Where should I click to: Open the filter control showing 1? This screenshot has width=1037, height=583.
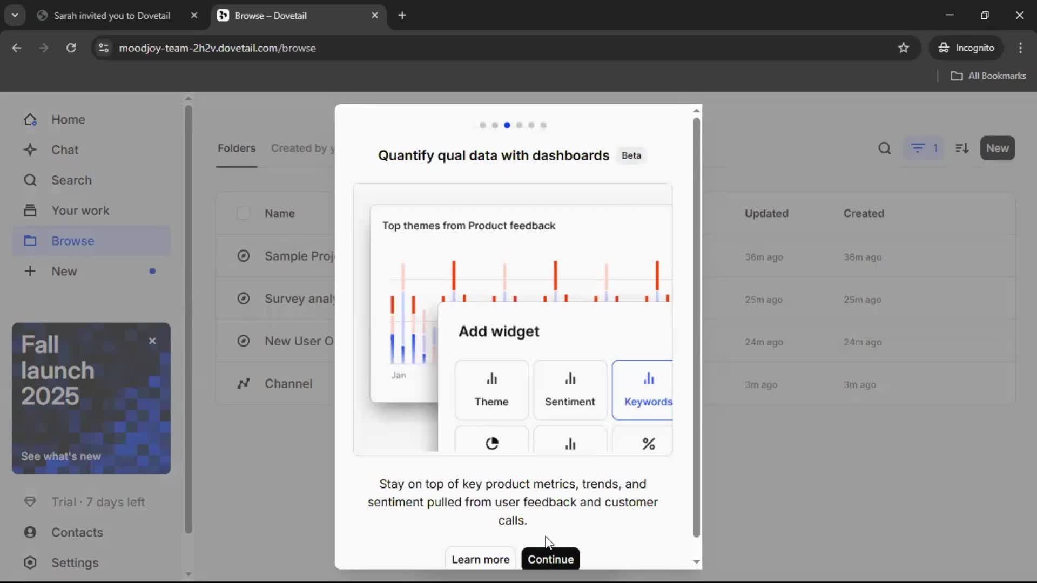[x=924, y=148]
